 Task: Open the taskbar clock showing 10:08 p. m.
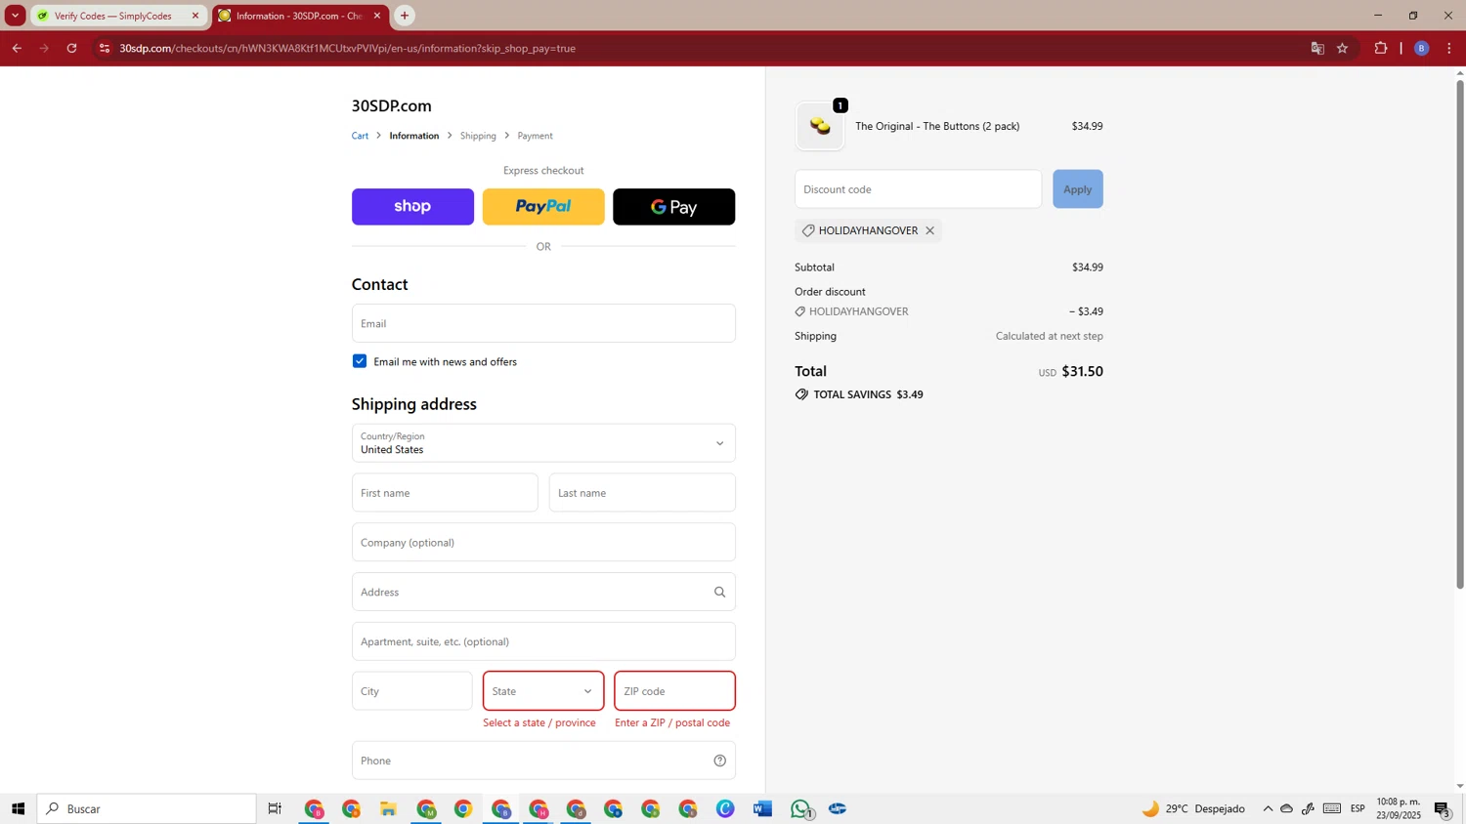click(x=1398, y=808)
